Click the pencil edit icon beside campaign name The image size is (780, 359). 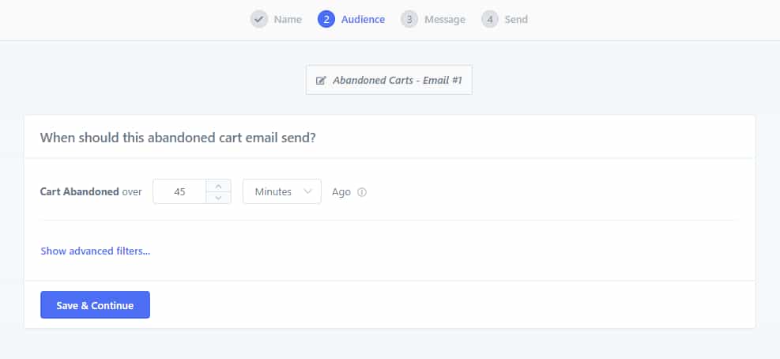tap(321, 80)
